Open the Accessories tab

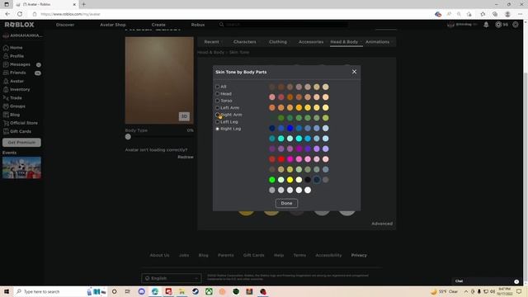pyautogui.click(x=311, y=42)
